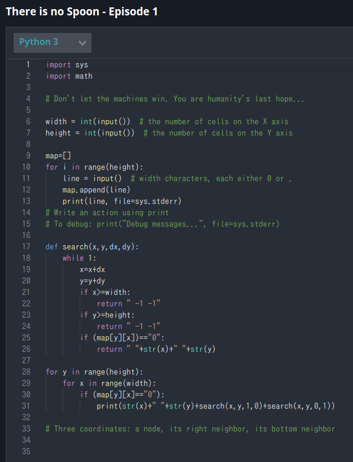Viewport: 353px width, 462px height.
Task: Click line number 9 in the gutter
Action: (28, 155)
